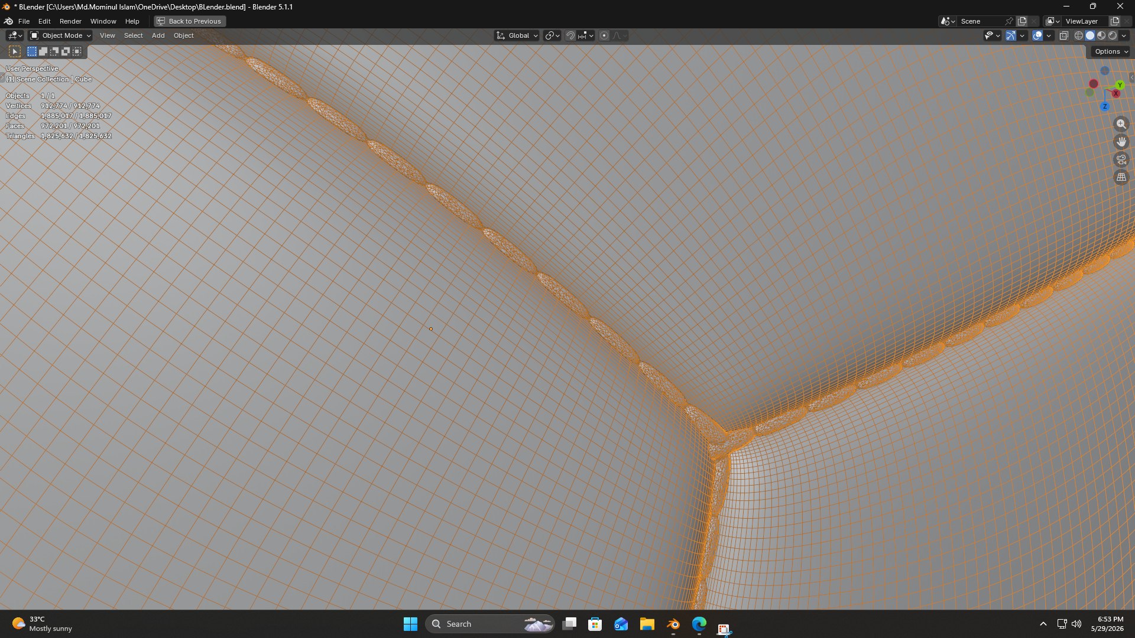The width and height of the screenshot is (1135, 638).
Task: Open the viewport Add menu
Action: 158,35
